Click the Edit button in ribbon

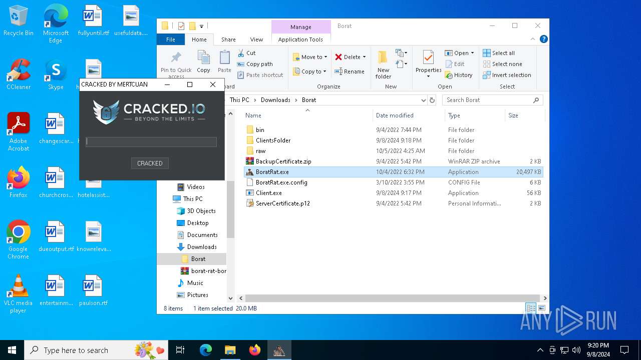pyautogui.click(x=455, y=64)
